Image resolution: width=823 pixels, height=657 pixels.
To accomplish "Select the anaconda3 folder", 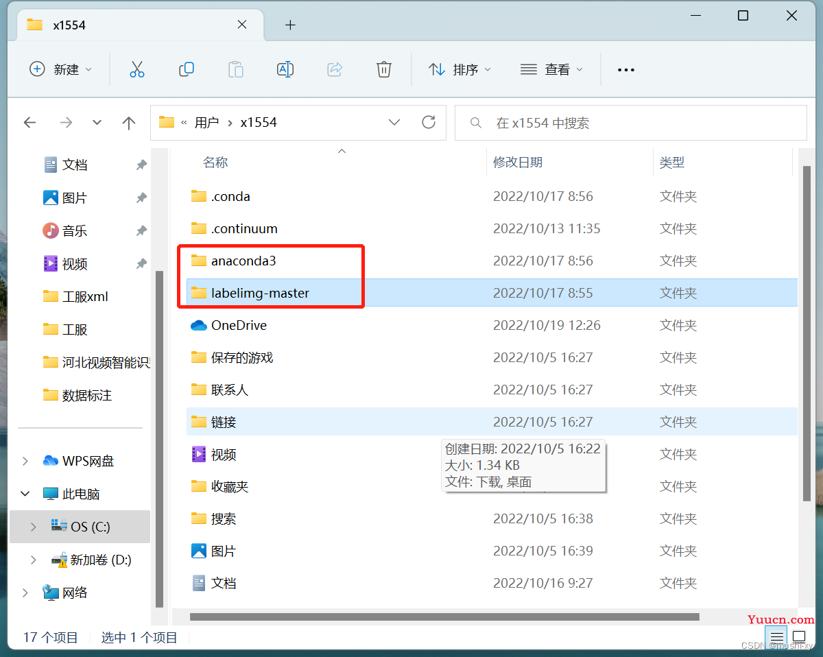I will [492, 261].
